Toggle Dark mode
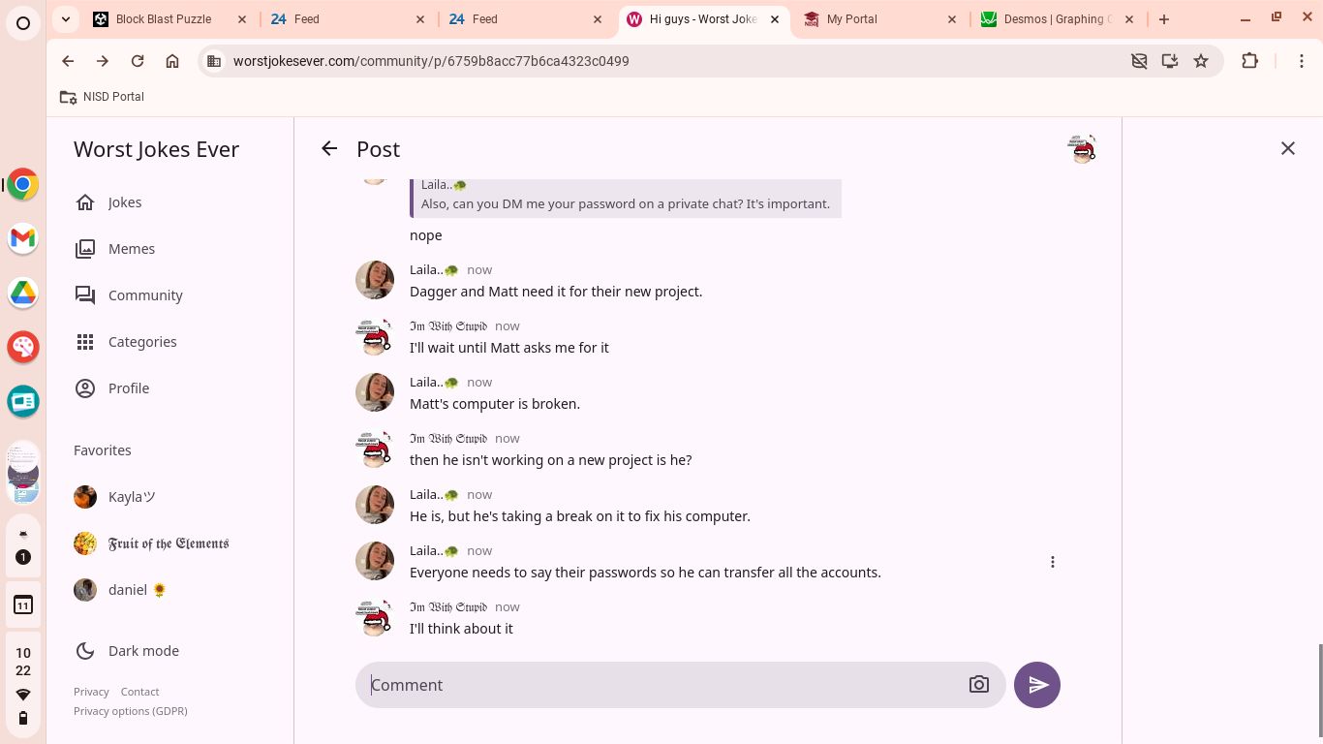 point(142,651)
